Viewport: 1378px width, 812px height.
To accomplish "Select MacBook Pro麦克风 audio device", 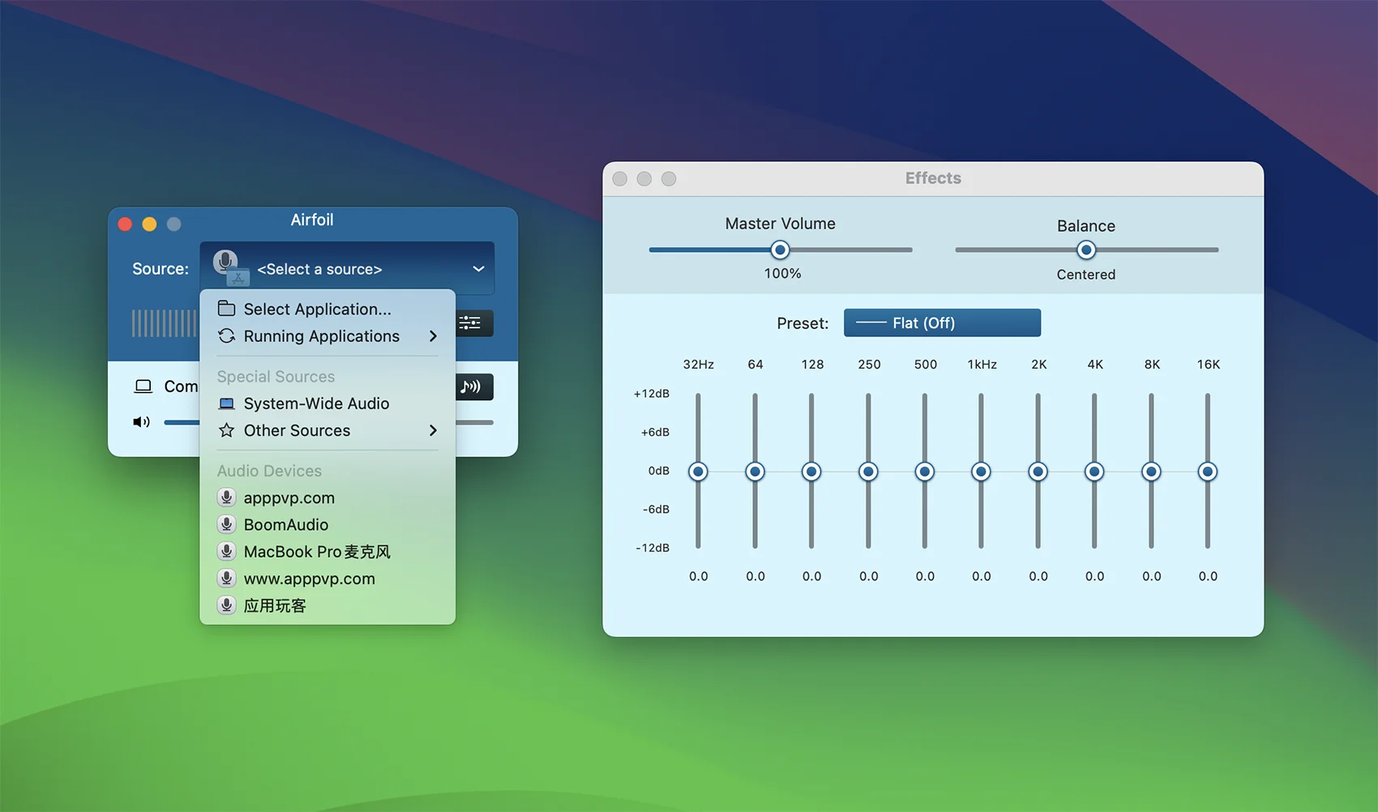I will tap(327, 552).
